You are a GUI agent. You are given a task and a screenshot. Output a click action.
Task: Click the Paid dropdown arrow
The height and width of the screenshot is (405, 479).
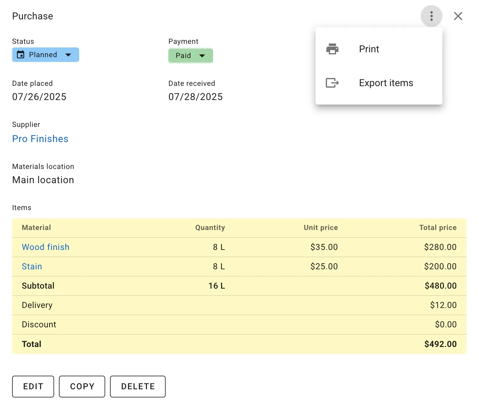[202, 56]
